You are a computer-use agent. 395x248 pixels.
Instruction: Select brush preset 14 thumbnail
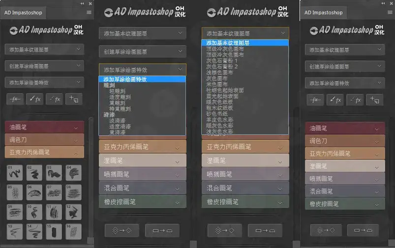point(34,232)
